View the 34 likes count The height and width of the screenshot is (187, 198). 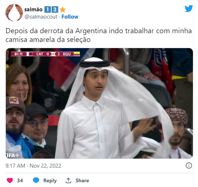pos(20,180)
